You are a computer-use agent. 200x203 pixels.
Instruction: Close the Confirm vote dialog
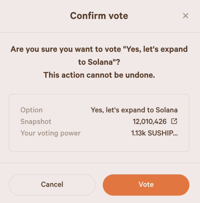click(186, 16)
